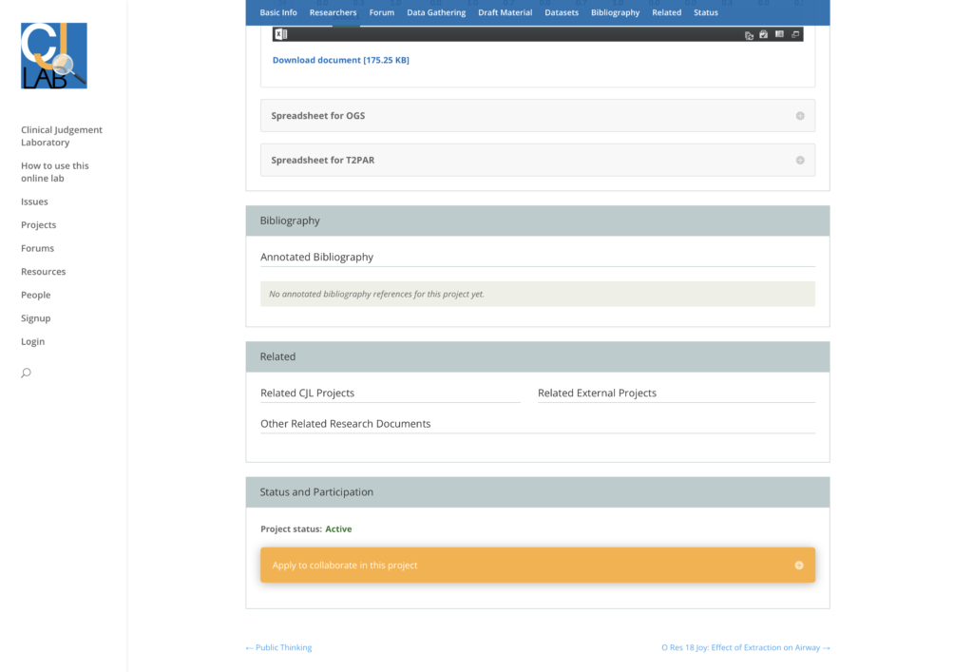Click the CJ Lab logo
The width and height of the screenshot is (973, 672).
(54, 56)
